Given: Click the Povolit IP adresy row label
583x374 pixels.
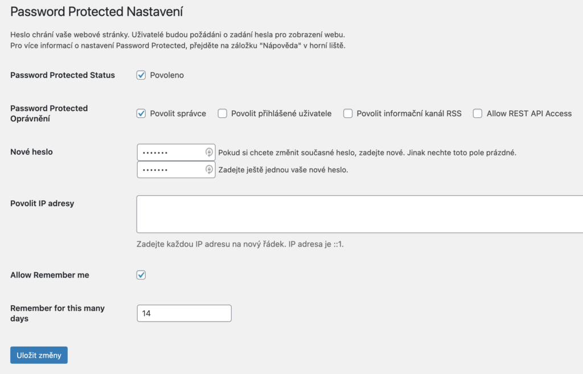Looking at the screenshot, I should coord(42,203).
